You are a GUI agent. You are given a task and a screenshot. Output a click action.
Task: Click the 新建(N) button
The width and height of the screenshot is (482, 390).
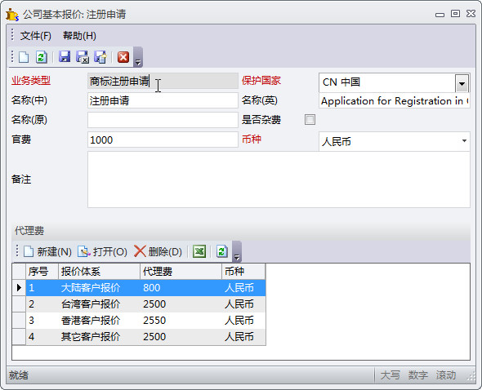[47, 251]
